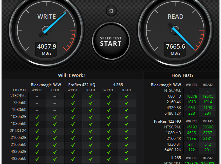This screenshot has height=164, width=221.
Task: Click Blackmagic RAW 1080 HD read value 19605
Action: pyautogui.click(x=208, y=96)
